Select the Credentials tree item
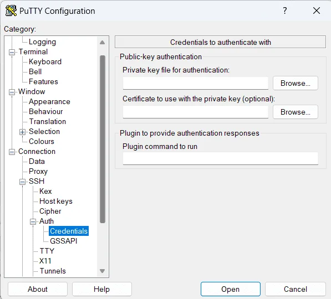 tap(69, 231)
